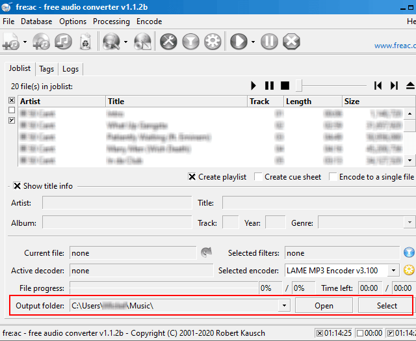
Task: Open the www.freac link
Action: click(x=395, y=46)
